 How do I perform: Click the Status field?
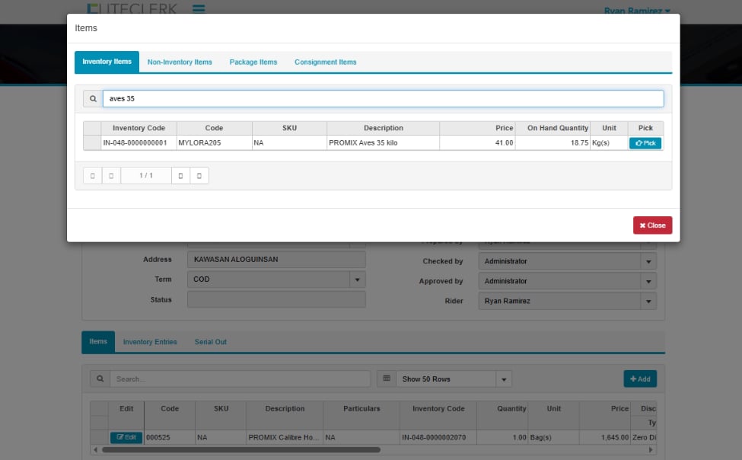[276, 300]
